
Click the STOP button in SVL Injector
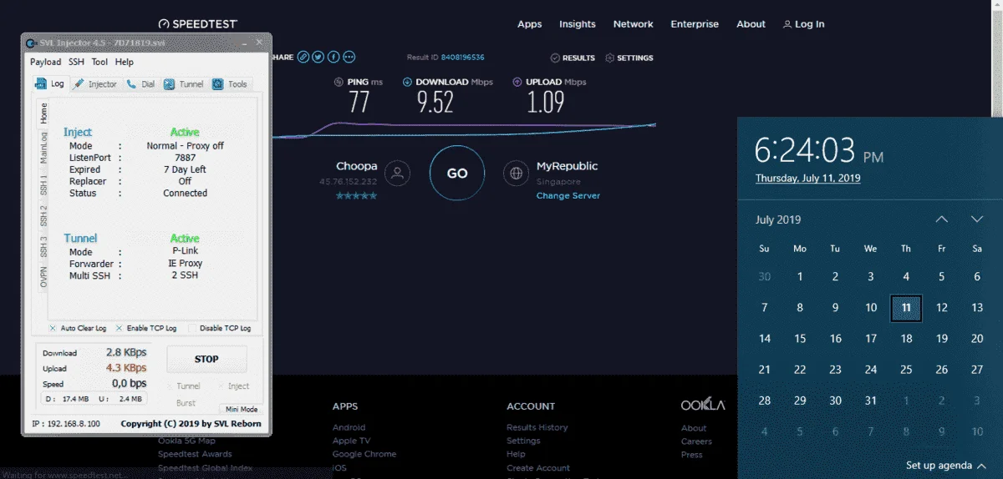coord(206,359)
